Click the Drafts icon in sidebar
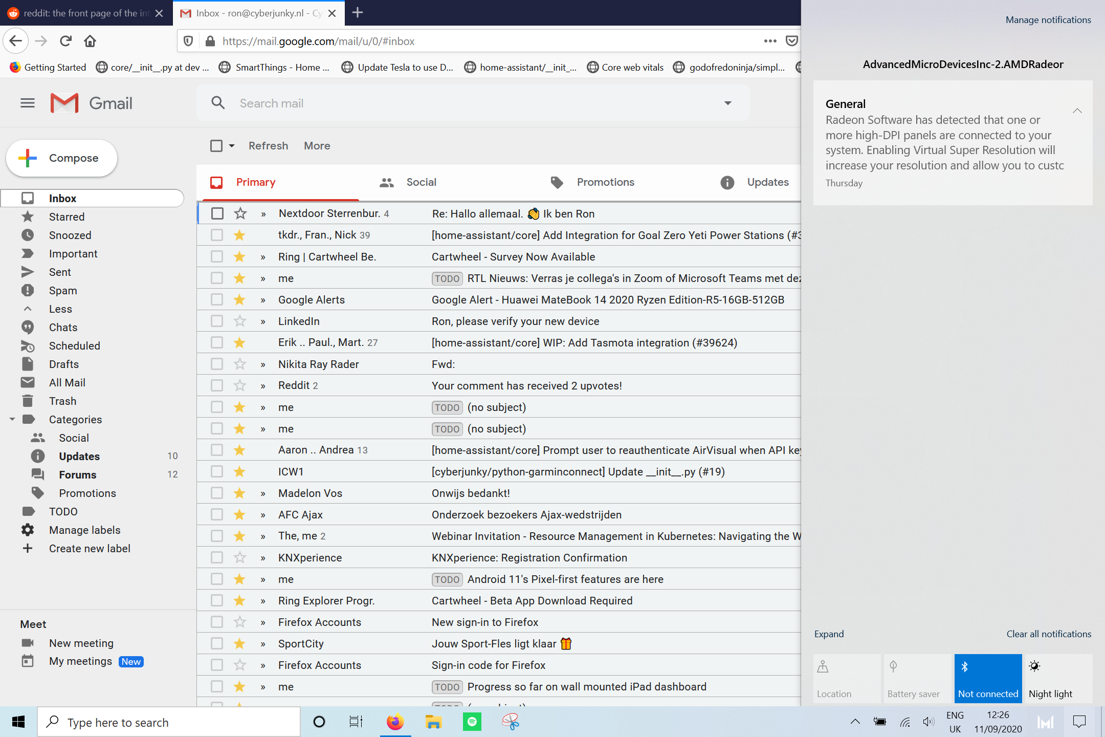The image size is (1105, 737). click(28, 364)
